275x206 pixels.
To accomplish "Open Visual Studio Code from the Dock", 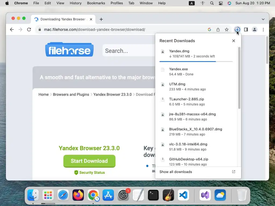I will 183,195.
